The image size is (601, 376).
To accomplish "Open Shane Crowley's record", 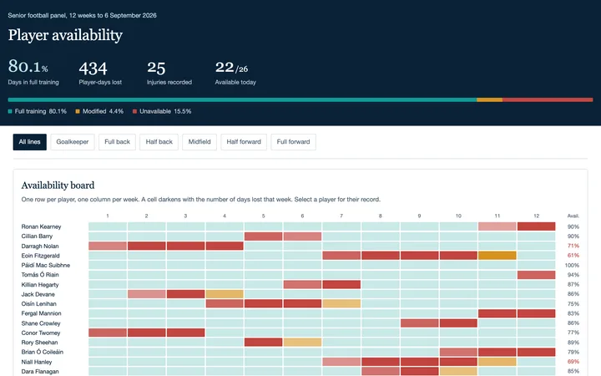I will pos(41,323).
